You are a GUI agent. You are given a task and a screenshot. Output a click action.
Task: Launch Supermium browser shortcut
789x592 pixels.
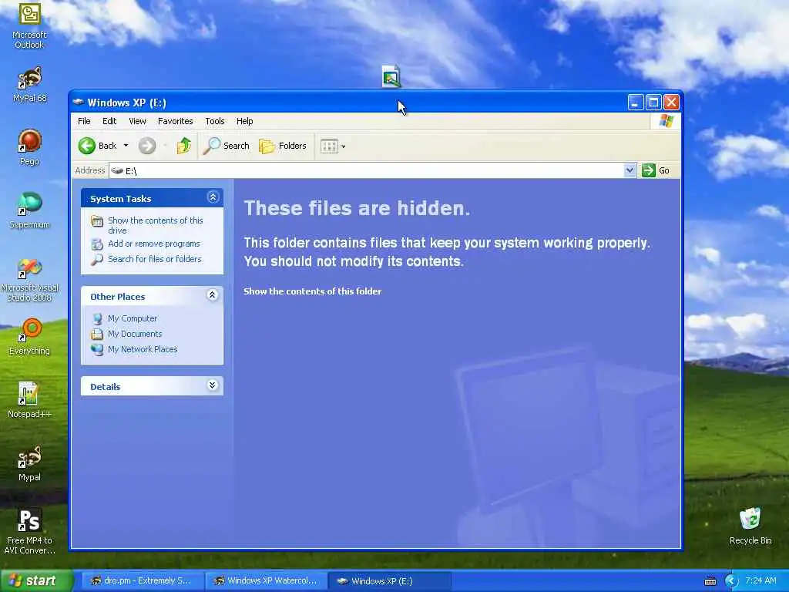[30, 210]
